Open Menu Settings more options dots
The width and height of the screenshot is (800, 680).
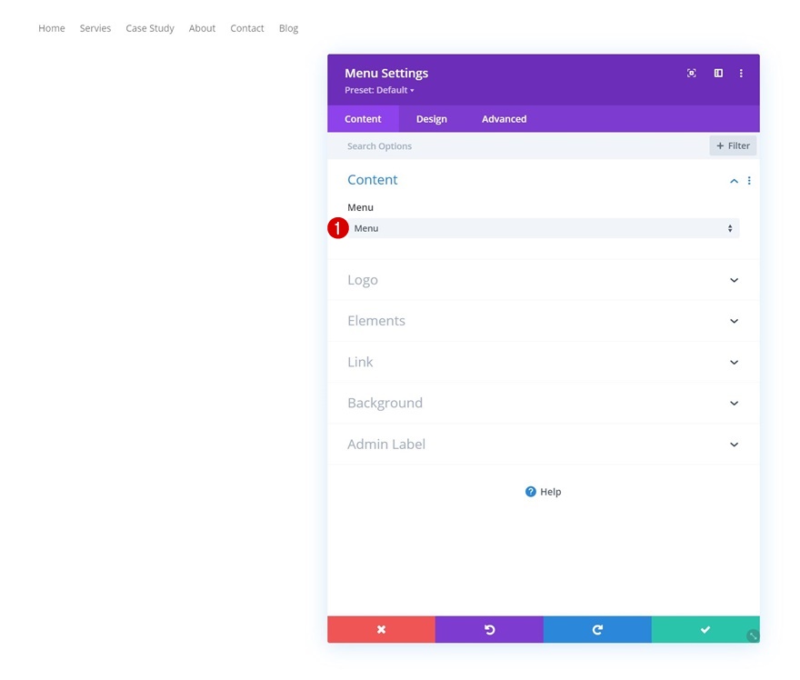click(741, 73)
